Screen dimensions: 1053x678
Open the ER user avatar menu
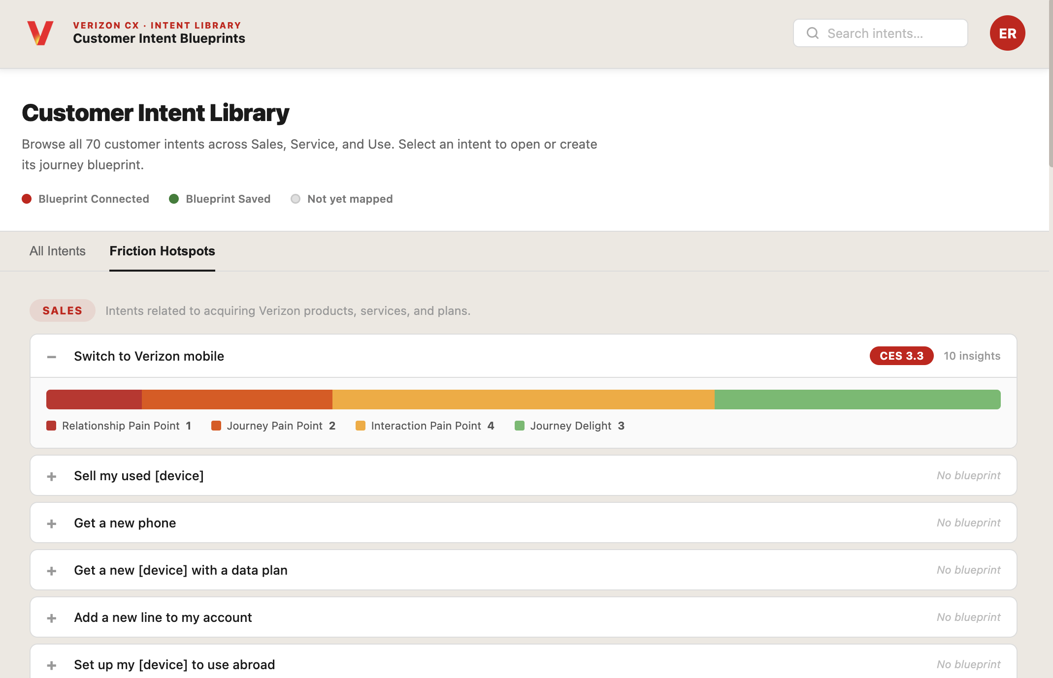[x=1007, y=33]
